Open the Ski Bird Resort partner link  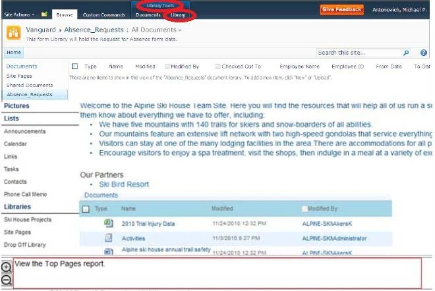coord(124,184)
